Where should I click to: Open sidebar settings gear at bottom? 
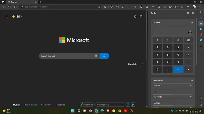click(201, 104)
